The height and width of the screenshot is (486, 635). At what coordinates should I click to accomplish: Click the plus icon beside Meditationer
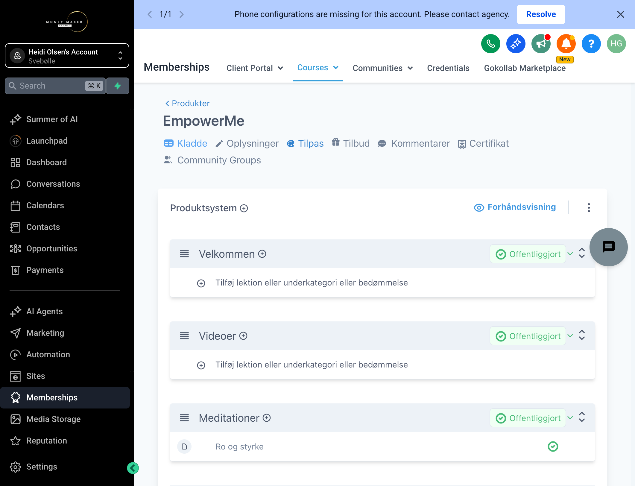coord(267,418)
